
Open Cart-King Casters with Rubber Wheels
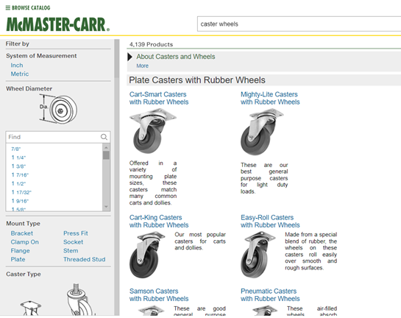coord(159,222)
